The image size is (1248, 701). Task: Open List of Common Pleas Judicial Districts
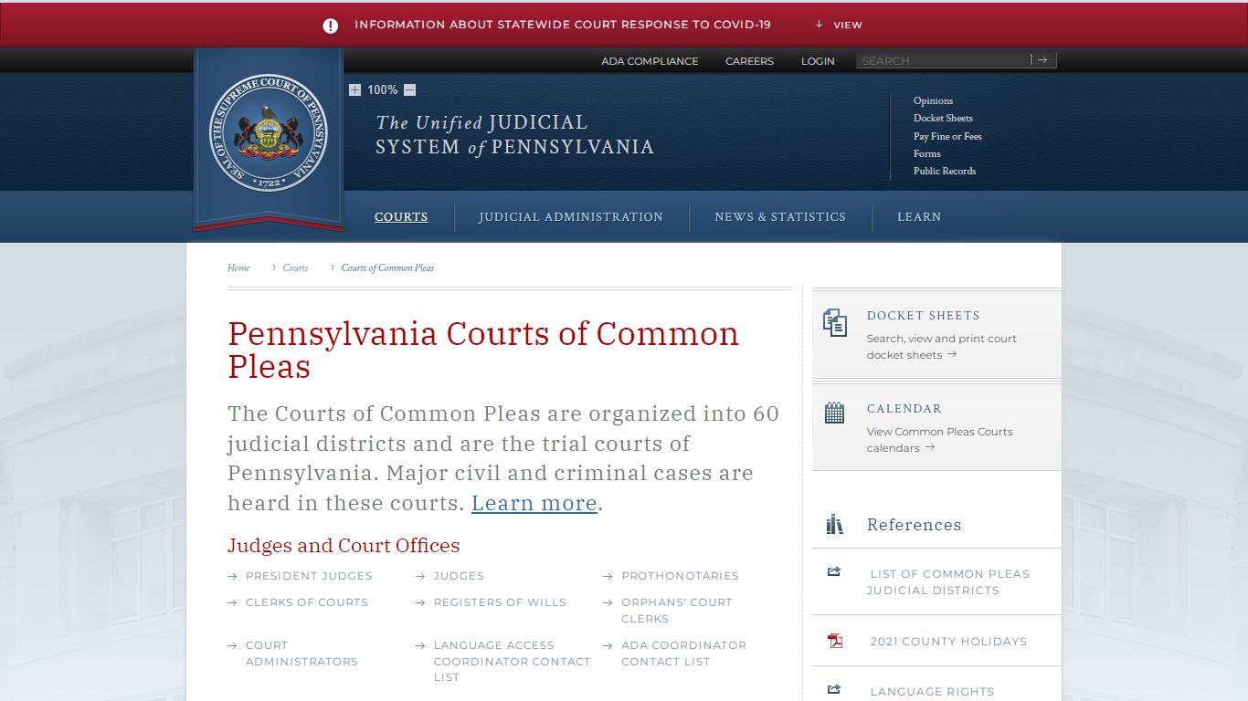pyautogui.click(x=947, y=582)
